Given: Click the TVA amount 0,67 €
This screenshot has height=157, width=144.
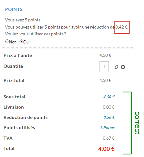Looking at the screenshot, I should pos(109,138).
